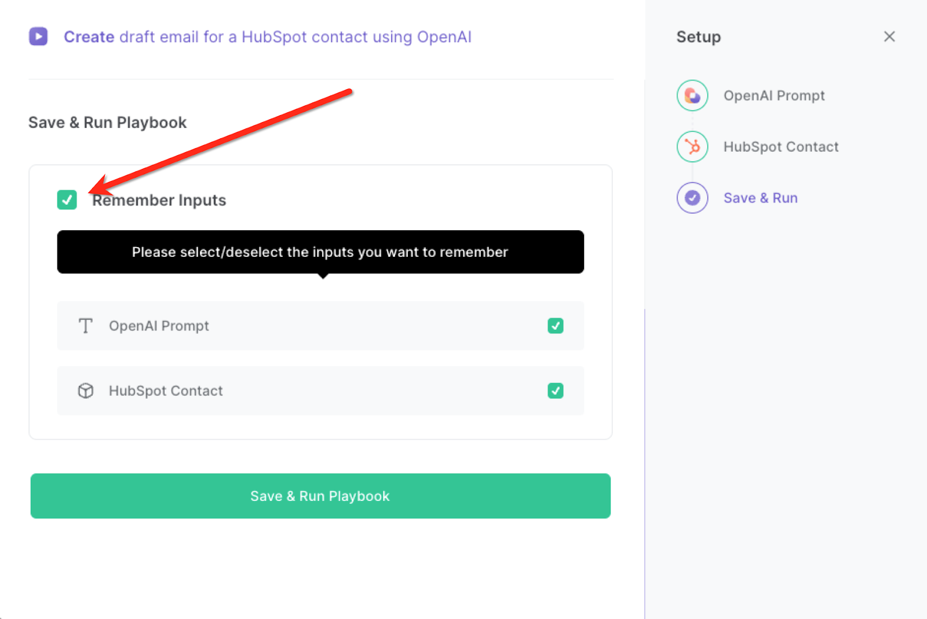Click the purple playbook play icon

point(38,36)
